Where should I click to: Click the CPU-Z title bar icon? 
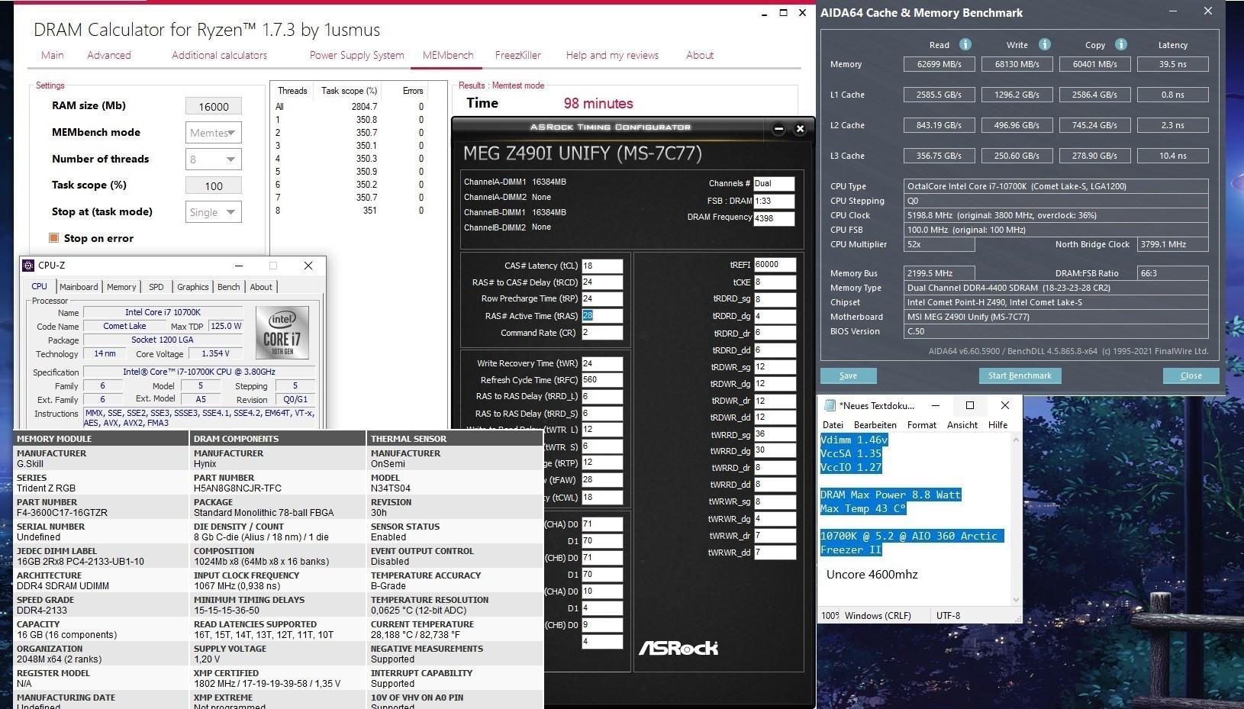tap(28, 265)
